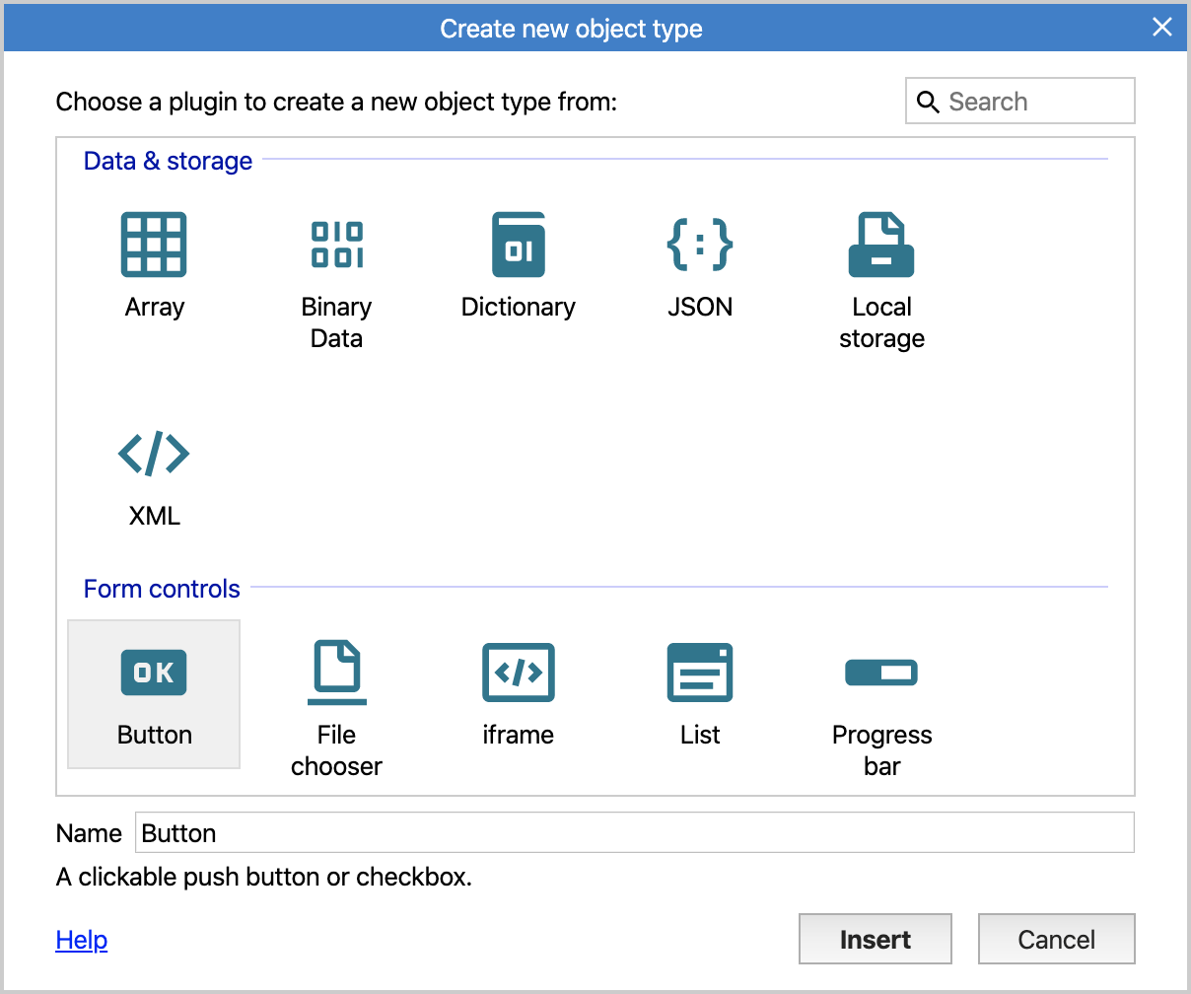This screenshot has height=994, width=1191.
Task: Choose the File chooser plugin
Action: point(336,673)
